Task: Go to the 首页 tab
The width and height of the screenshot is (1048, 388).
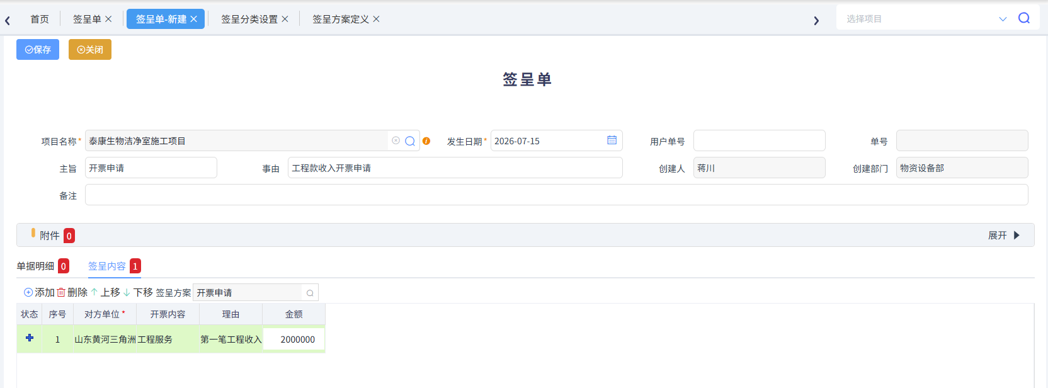Action: (40, 19)
